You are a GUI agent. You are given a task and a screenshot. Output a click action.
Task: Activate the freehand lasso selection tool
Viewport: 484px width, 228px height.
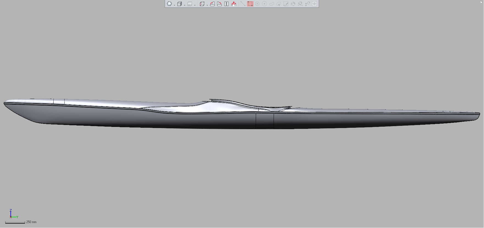271,4
